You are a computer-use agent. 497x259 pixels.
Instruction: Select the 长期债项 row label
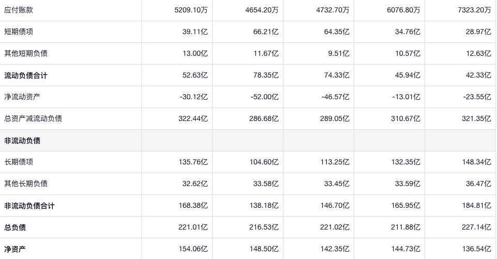coord(19,162)
